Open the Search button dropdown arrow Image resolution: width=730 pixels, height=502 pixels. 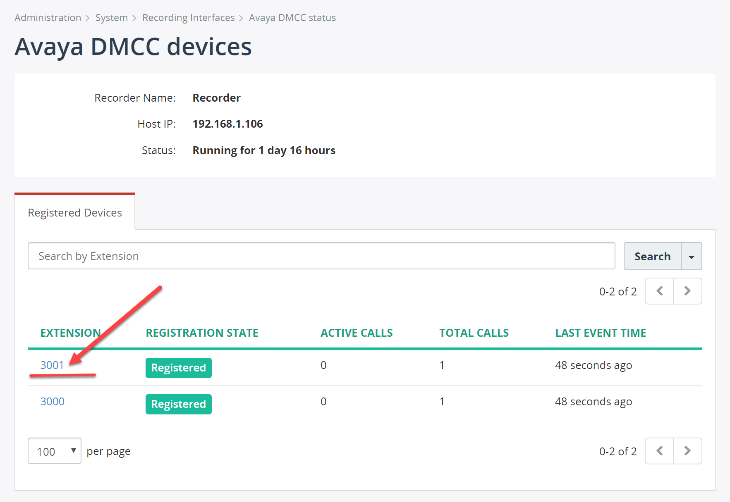[691, 256]
